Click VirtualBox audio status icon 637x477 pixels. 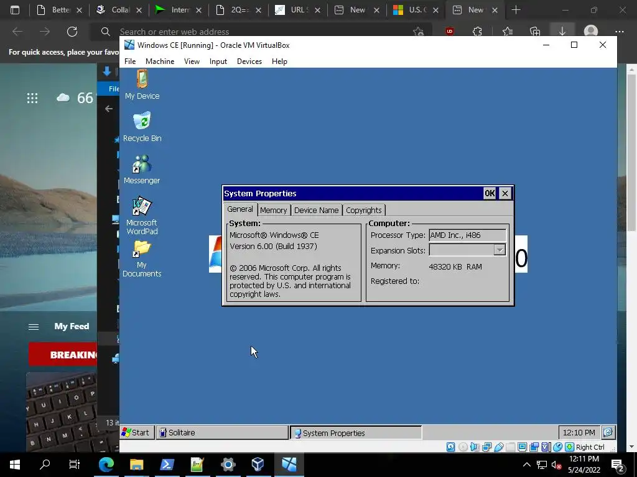click(475, 447)
